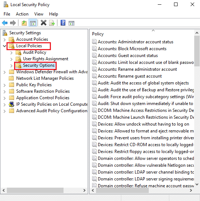Collapse the Local Policies node
The height and width of the screenshot is (201, 200).
pyautogui.click(x=4, y=46)
